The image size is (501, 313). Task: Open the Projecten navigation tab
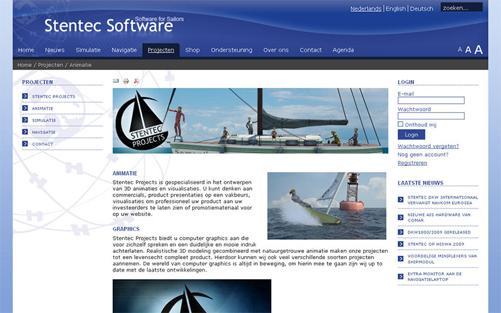(161, 50)
